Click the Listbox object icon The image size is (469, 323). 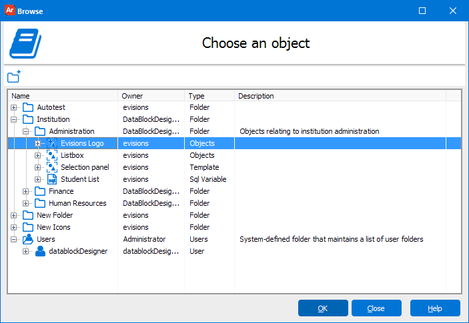52,155
